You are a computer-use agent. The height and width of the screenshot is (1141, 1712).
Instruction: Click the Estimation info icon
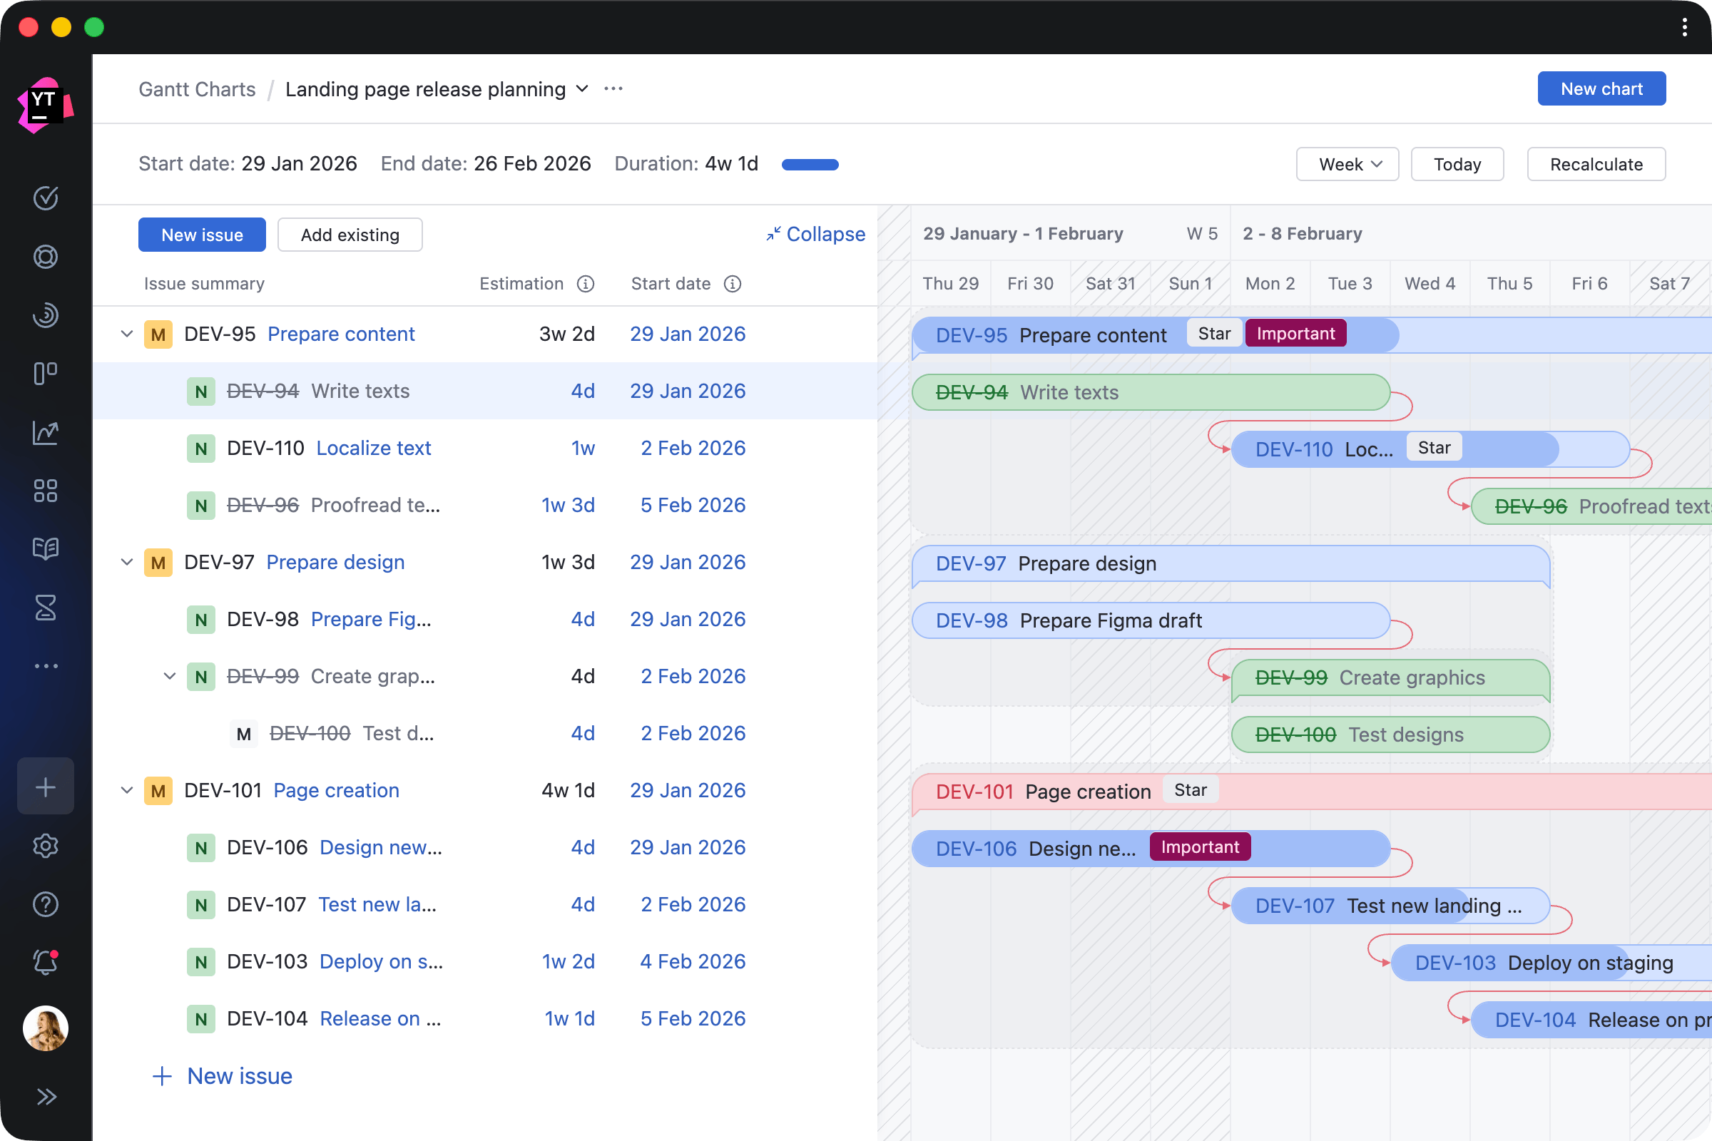pyautogui.click(x=586, y=284)
